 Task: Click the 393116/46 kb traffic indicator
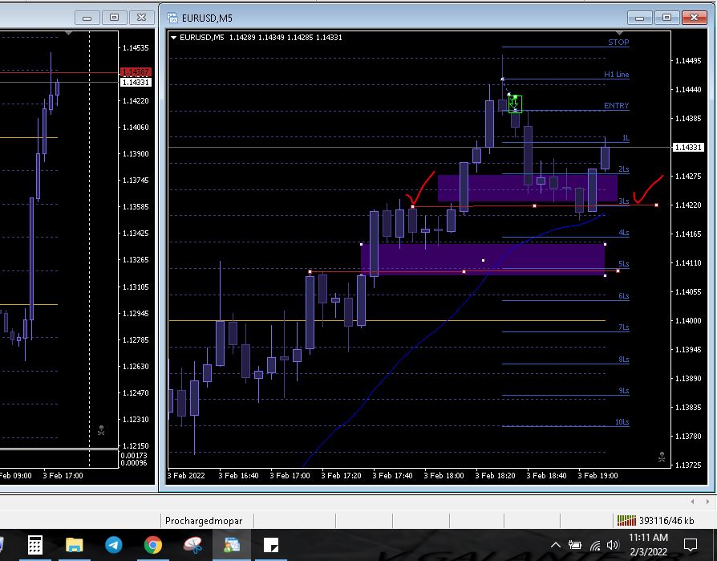click(x=666, y=521)
